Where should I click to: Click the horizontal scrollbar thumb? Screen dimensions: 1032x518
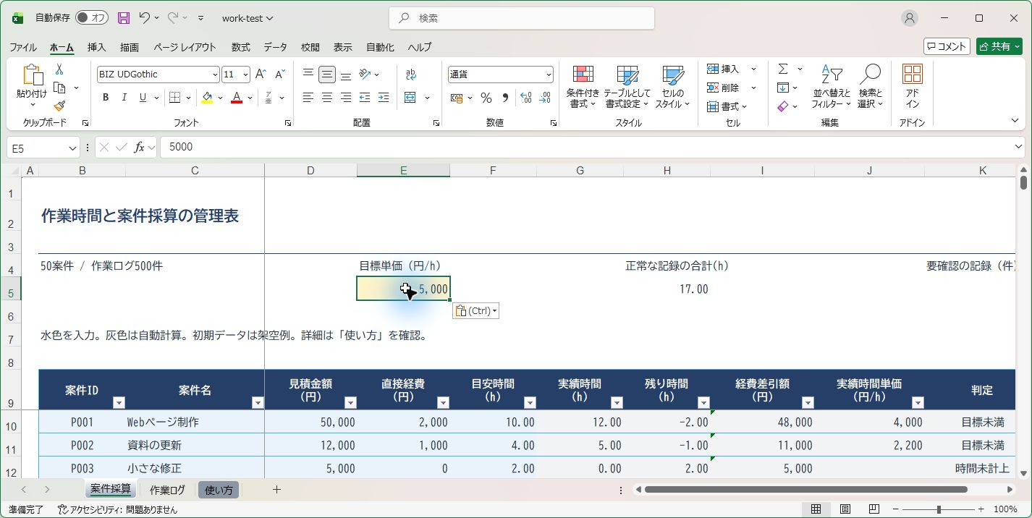[805, 490]
